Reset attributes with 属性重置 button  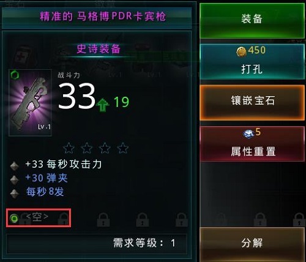click(x=252, y=144)
